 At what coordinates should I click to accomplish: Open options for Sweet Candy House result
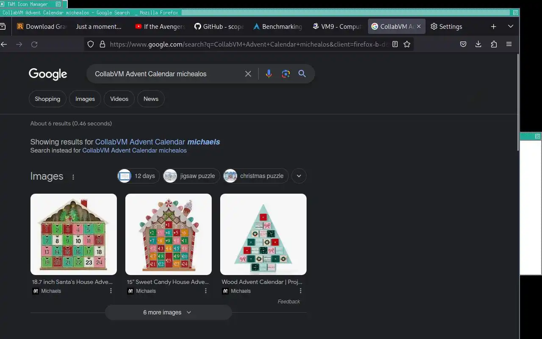206,291
